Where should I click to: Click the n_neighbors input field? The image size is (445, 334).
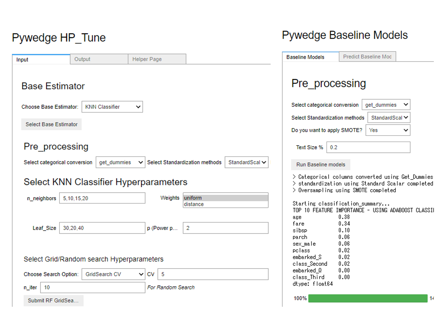click(x=102, y=198)
